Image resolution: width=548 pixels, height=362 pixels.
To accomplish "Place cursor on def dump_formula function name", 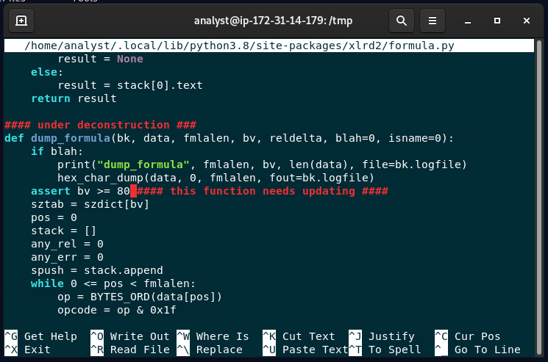I will [71, 138].
